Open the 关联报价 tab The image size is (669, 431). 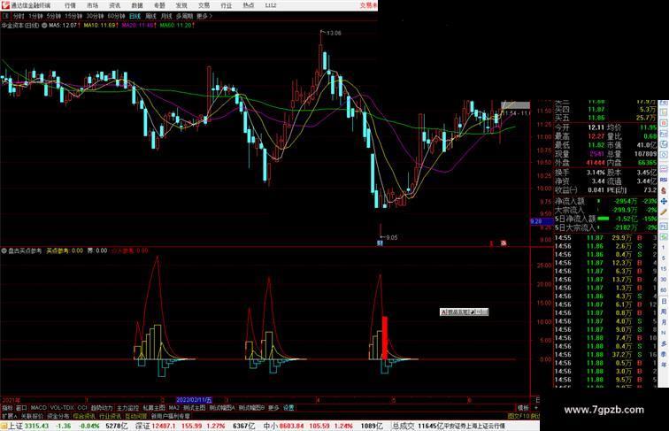[32, 416]
